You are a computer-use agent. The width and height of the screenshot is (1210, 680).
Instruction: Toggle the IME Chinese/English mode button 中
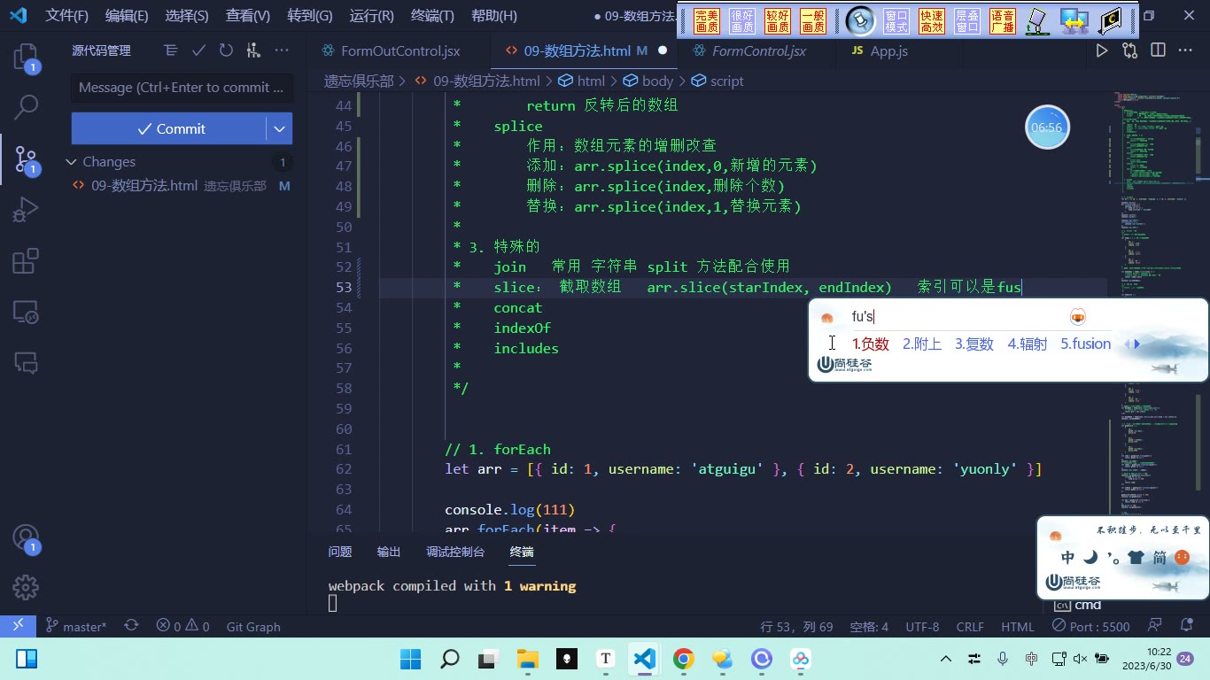[1068, 557]
